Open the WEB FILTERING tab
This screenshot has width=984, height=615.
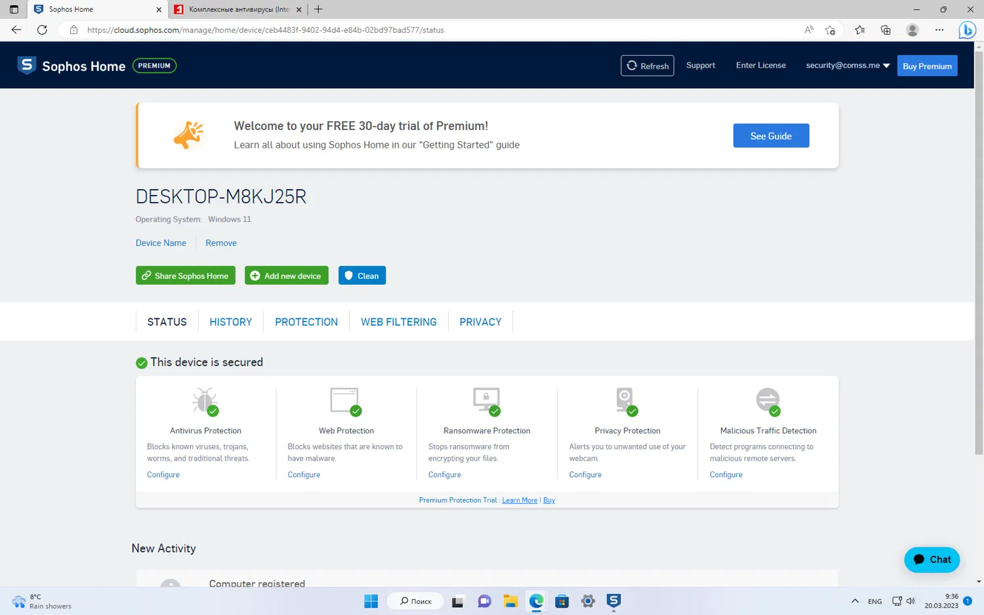click(399, 322)
